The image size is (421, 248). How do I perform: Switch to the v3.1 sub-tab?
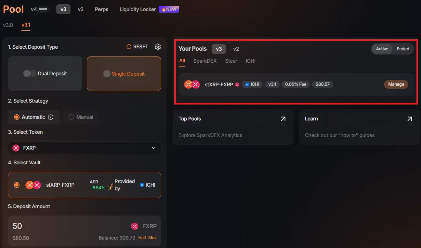point(26,25)
